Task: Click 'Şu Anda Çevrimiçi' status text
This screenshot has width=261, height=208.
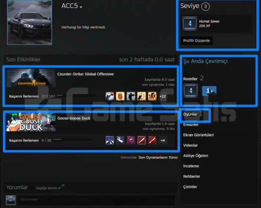Action: tap(205, 61)
